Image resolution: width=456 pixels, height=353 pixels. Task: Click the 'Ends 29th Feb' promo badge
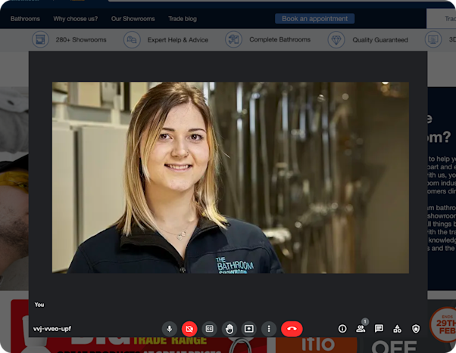(444, 325)
